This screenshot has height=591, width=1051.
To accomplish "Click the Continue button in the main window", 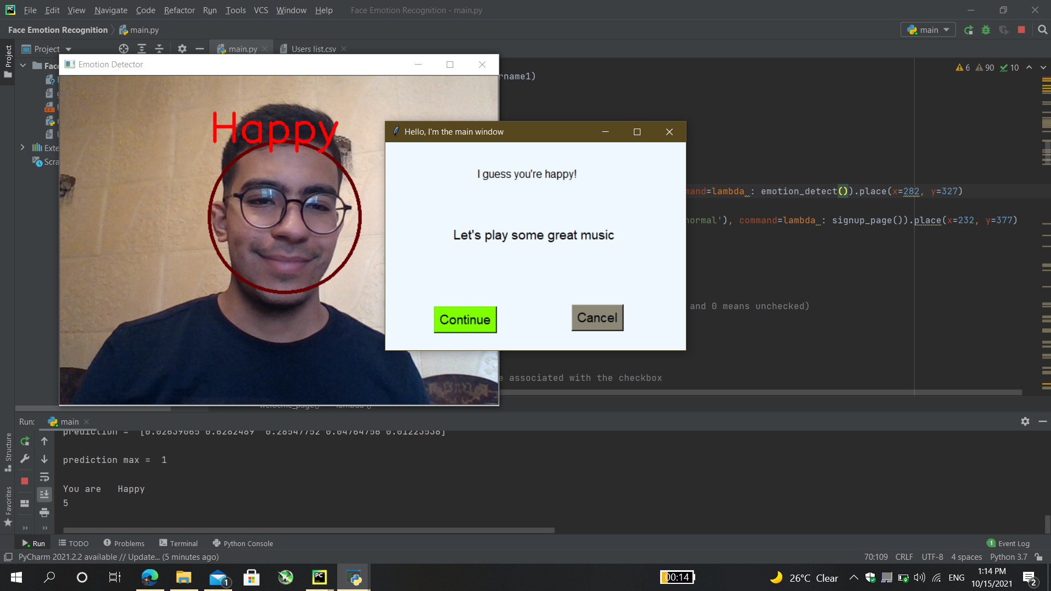I will [465, 320].
